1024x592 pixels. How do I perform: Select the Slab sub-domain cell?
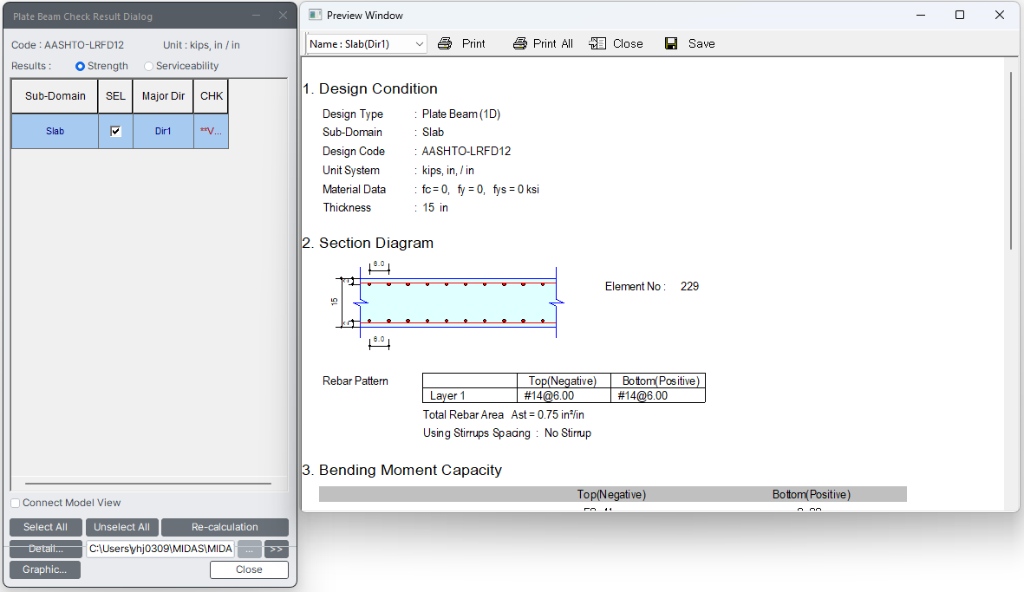point(55,131)
